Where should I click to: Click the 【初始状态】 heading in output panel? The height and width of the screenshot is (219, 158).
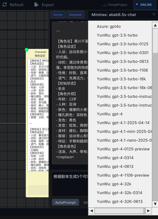point(67,83)
